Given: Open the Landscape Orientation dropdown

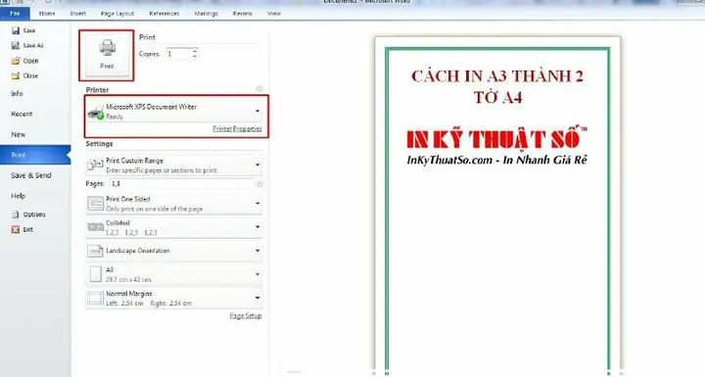Looking at the screenshot, I should [258, 251].
